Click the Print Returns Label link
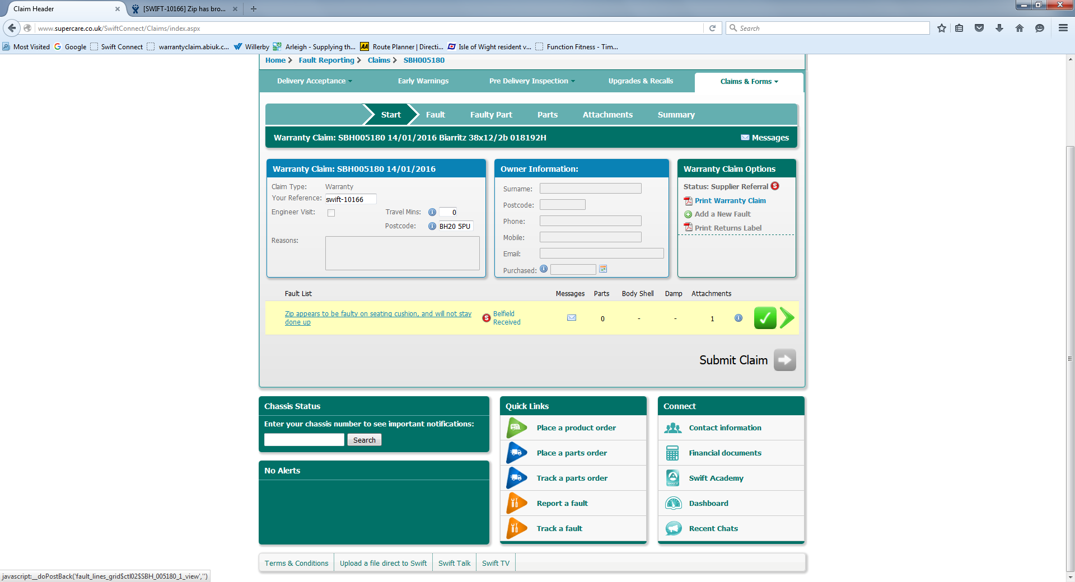 click(728, 228)
